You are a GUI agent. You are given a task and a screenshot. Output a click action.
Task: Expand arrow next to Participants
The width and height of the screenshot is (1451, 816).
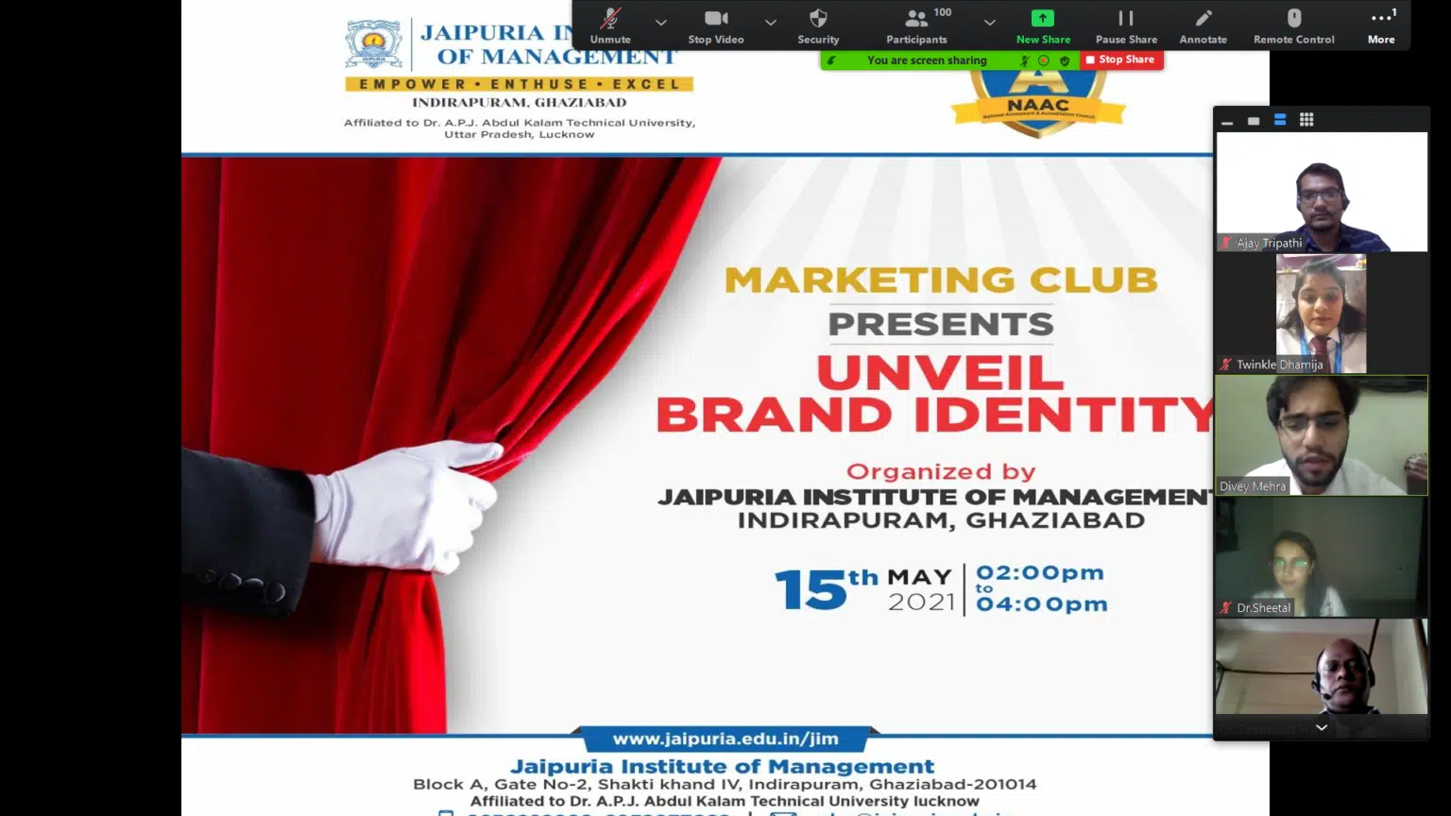coord(989,22)
